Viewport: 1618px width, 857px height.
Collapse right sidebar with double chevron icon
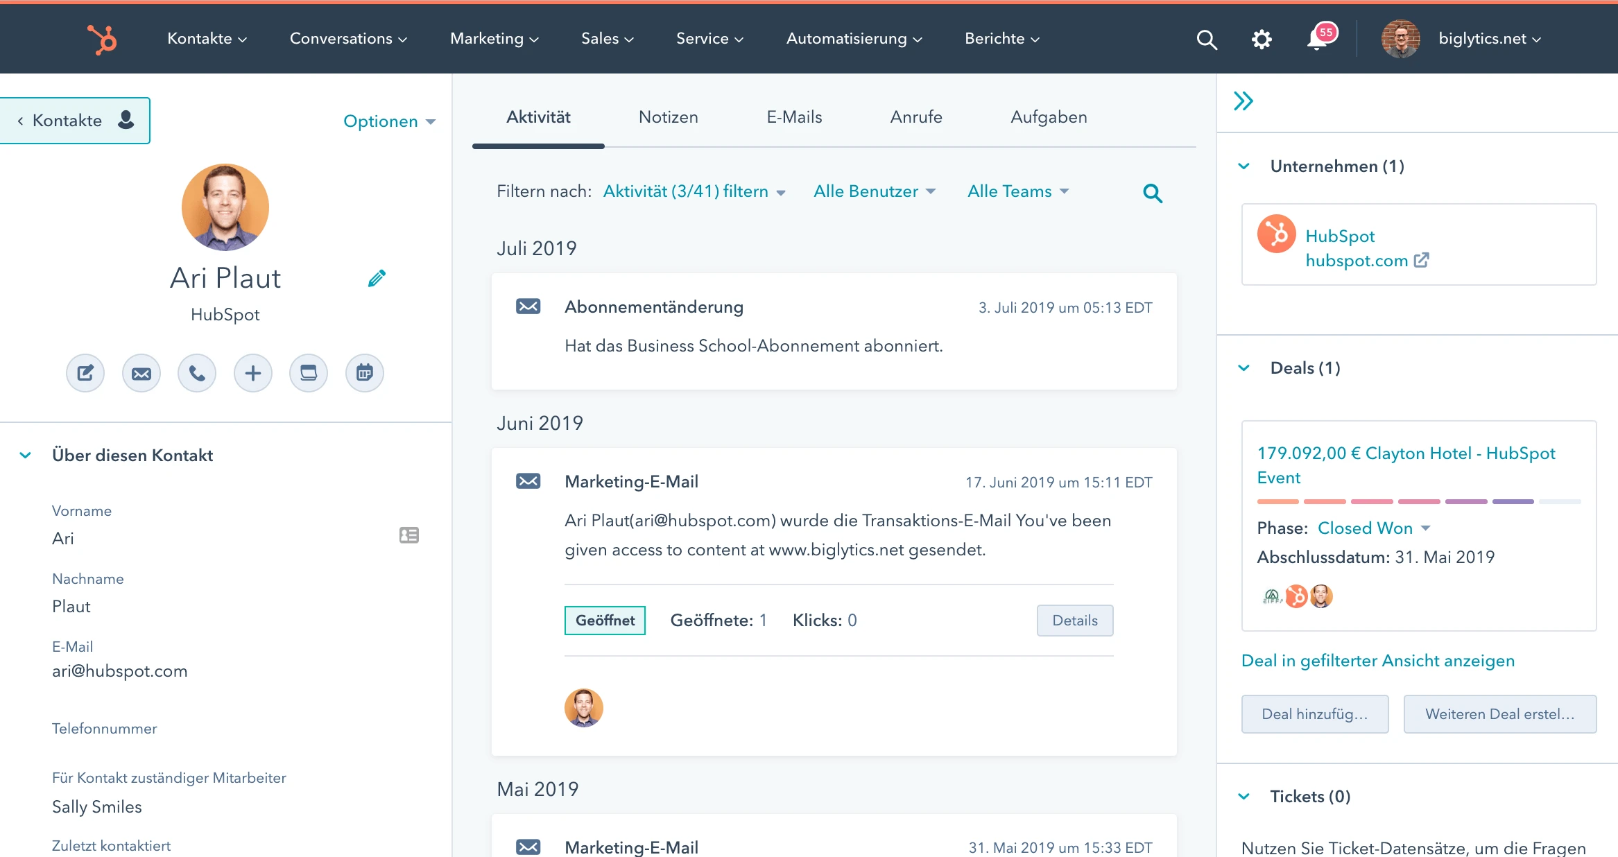pyautogui.click(x=1243, y=101)
